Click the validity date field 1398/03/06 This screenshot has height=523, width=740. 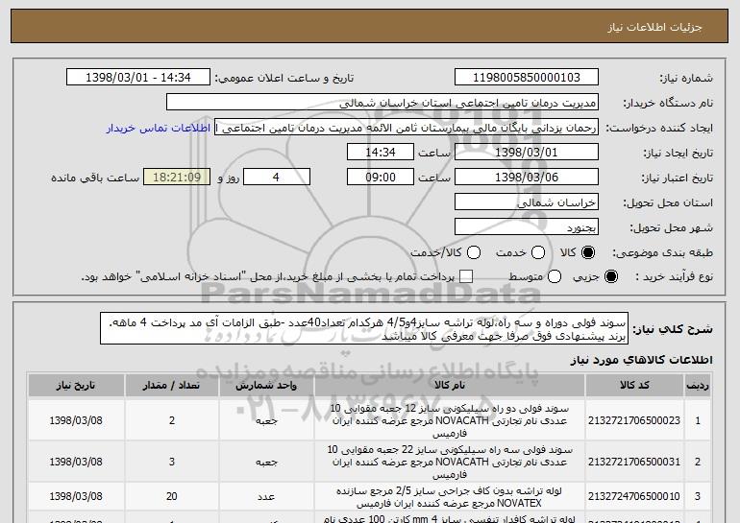(x=527, y=178)
